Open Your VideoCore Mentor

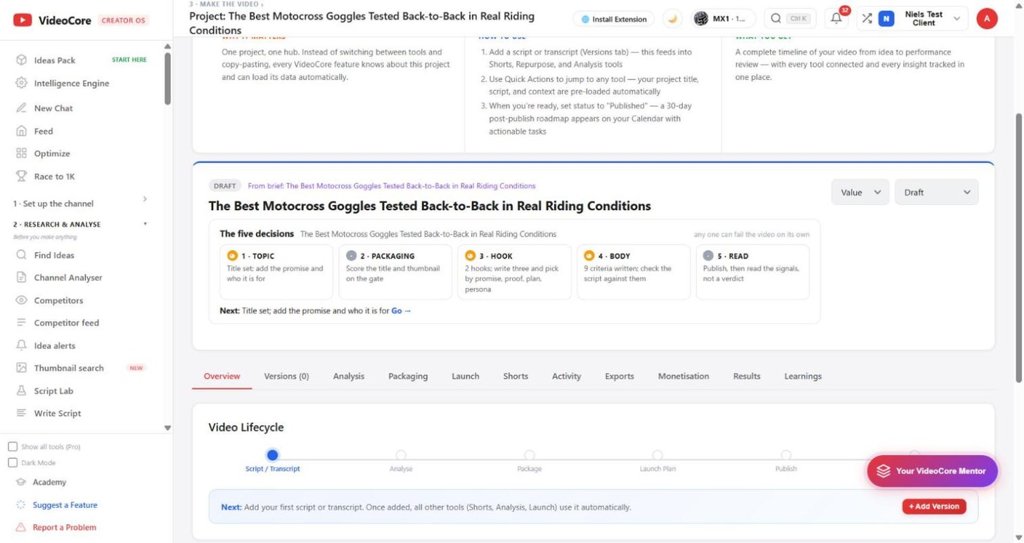932,471
